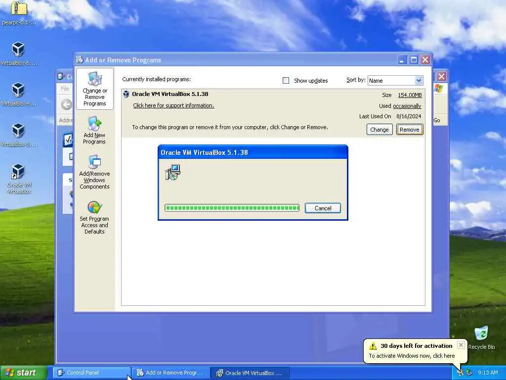Image resolution: width=506 pixels, height=380 pixels.
Task: Click the activation keys tray icon
Action: [x=460, y=373]
